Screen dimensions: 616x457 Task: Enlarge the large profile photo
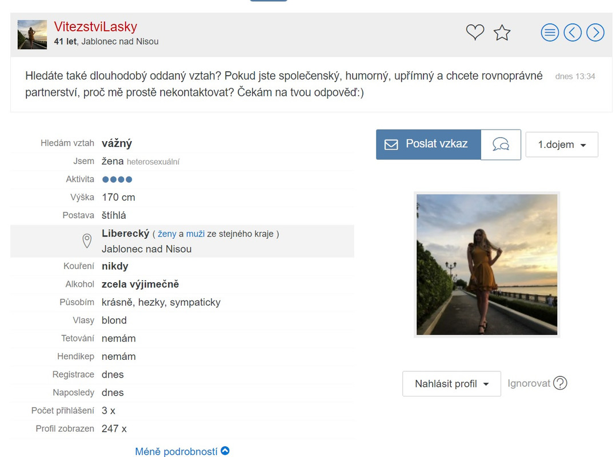(x=487, y=264)
